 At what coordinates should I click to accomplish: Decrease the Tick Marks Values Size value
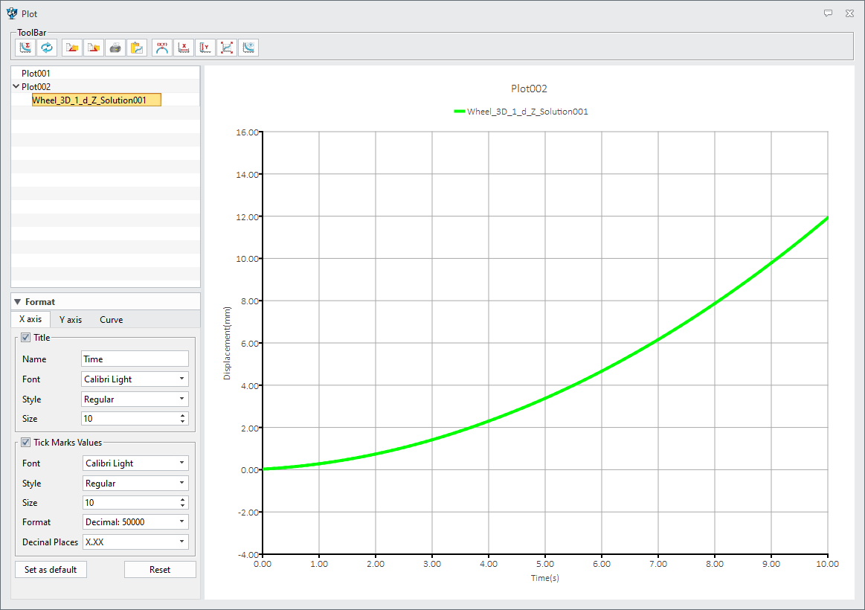click(183, 506)
